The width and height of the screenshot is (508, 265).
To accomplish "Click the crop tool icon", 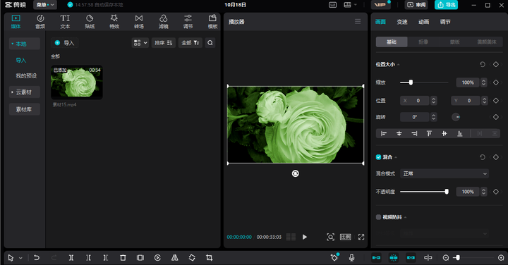I will tap(210, 257).
